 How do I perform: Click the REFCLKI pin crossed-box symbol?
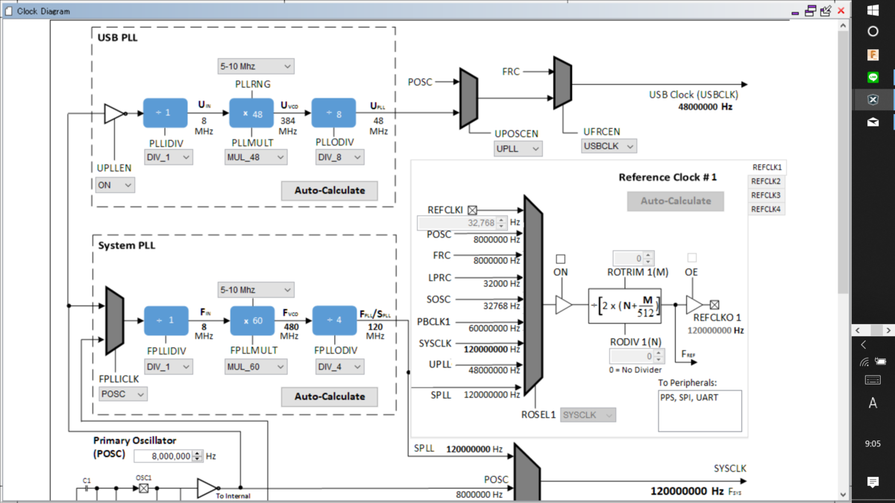[472, 210]
